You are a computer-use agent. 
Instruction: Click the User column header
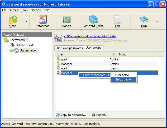tap(82, 54)
